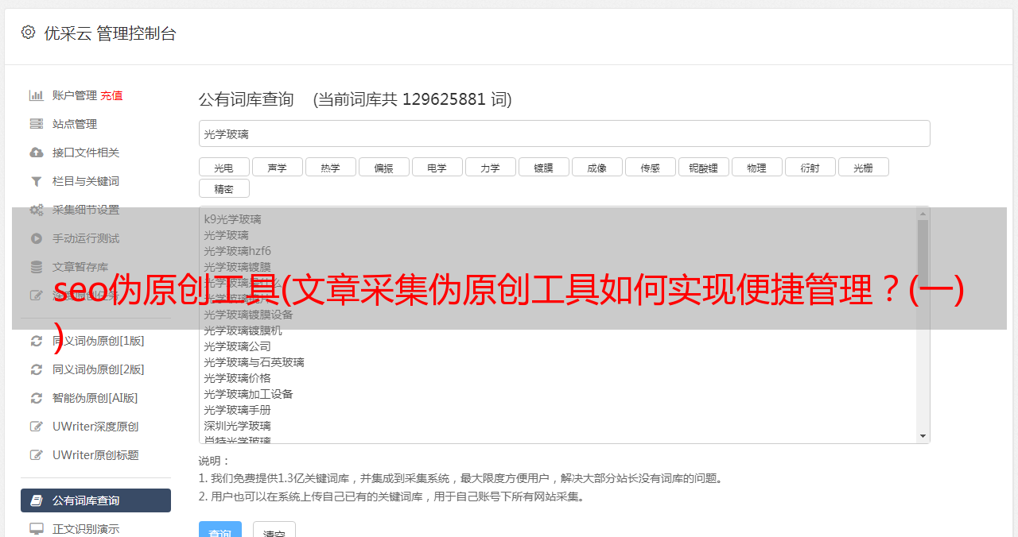Click the 清空 clear button

point(274,531)
